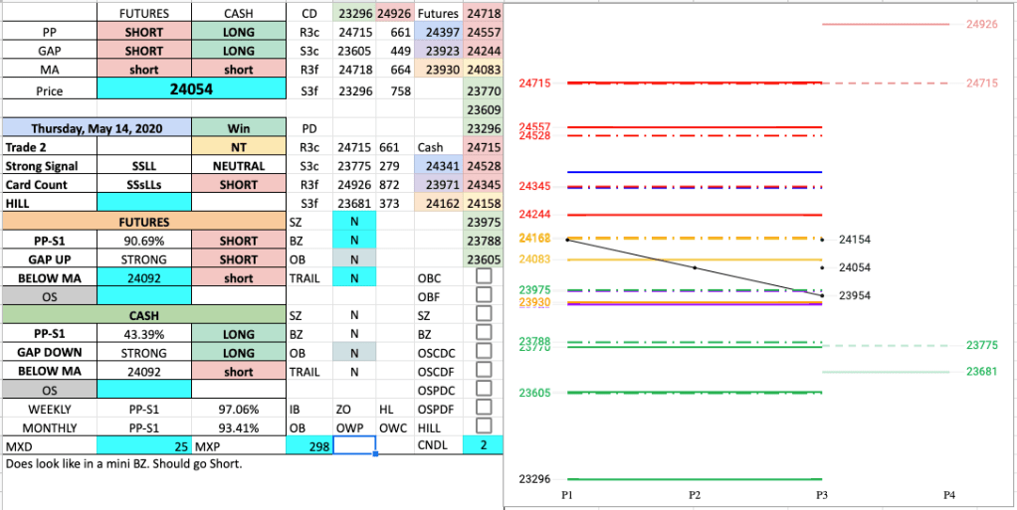This screenshot has height=510, width=1017.
Task: Tick the OSPDF checkbox
Action: 483,409
